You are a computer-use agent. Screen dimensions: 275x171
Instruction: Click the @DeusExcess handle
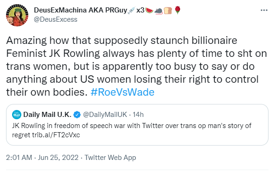56,19
